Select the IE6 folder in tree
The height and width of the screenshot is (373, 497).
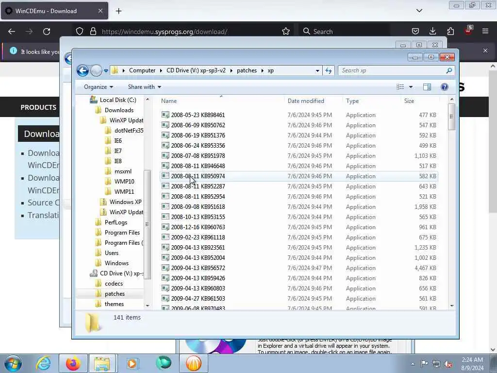117,140
